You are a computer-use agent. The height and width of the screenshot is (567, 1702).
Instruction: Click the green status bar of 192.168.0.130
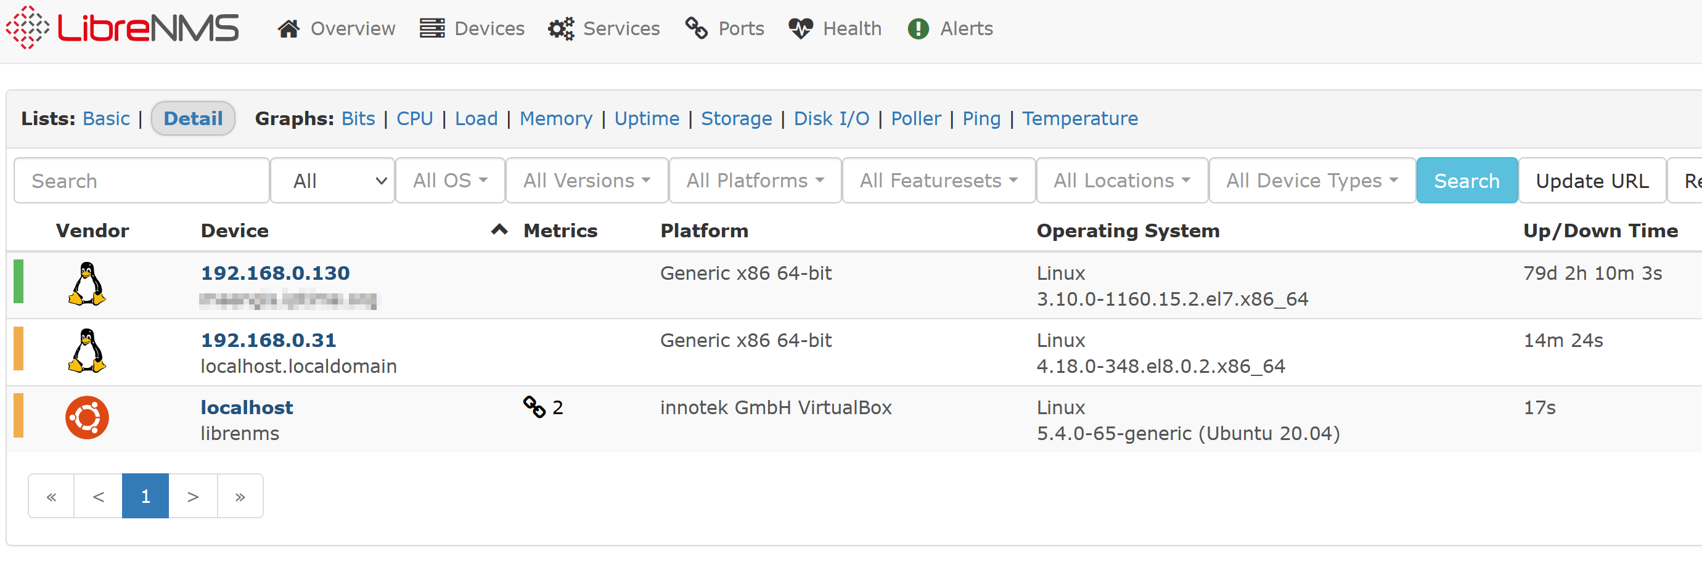point(18,282)
